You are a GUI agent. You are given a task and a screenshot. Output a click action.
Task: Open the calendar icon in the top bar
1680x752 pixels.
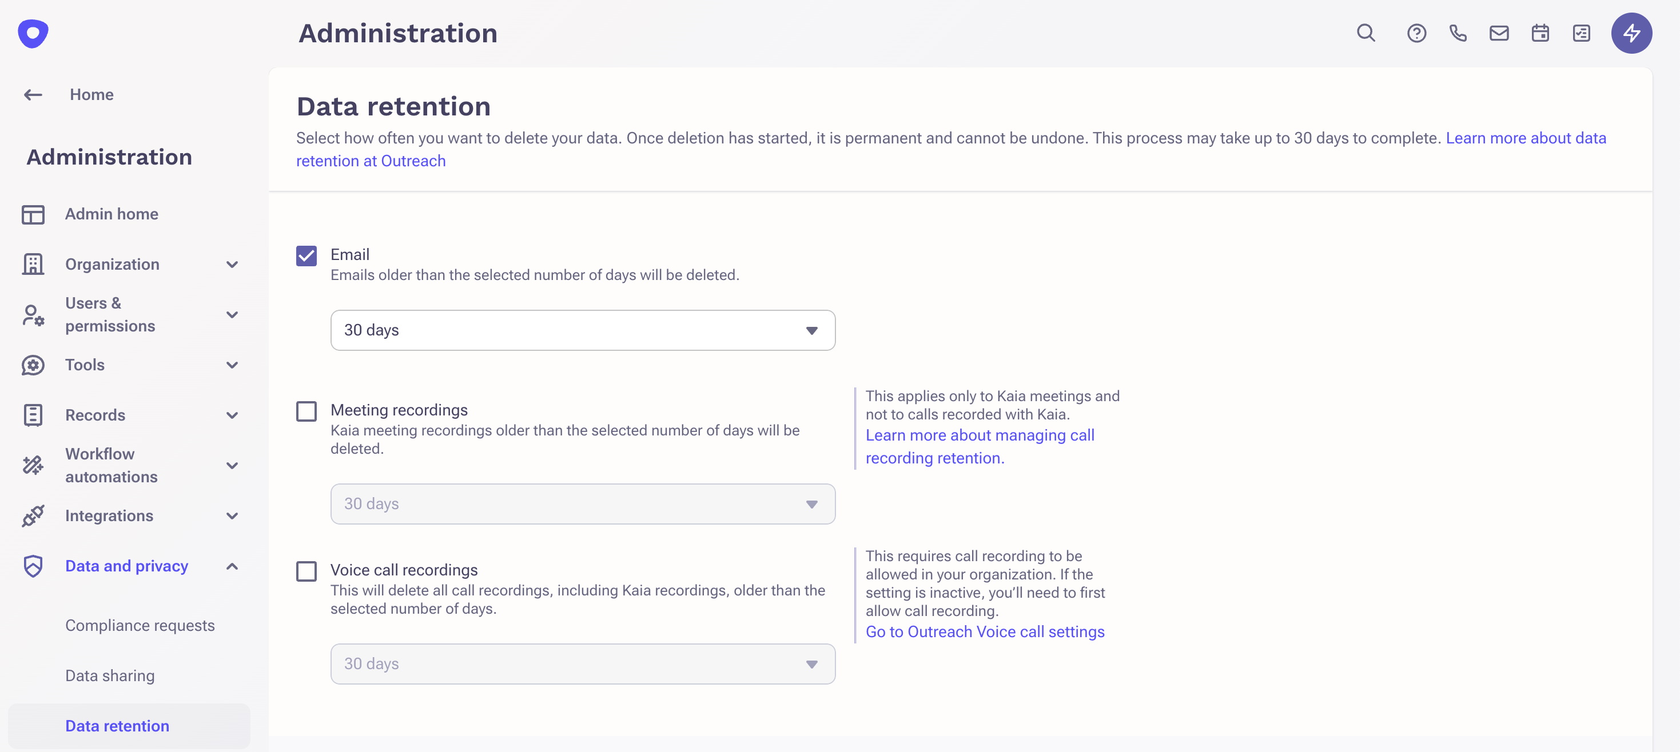[x=1540, y=33]
